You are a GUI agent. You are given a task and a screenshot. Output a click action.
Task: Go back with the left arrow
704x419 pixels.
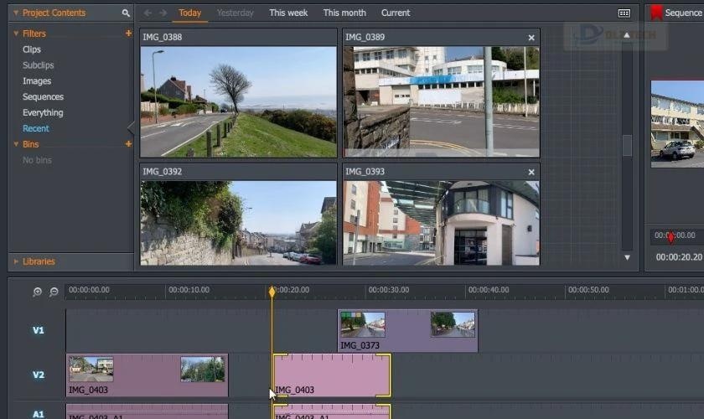pos(148,13)
